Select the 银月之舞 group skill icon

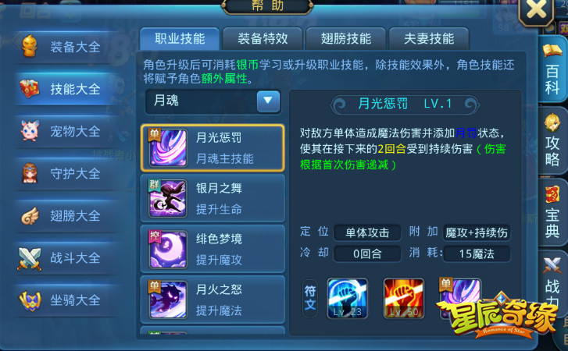169,198
